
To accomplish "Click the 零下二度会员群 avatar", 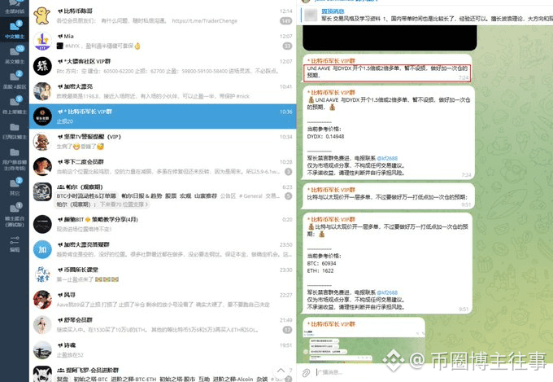I will (x=42, y=166).
